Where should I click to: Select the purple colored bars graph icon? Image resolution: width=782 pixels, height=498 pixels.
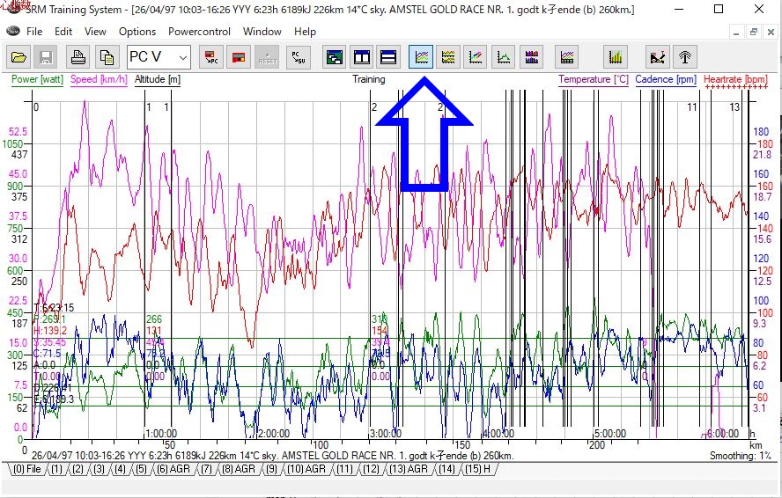coord(532,57)
